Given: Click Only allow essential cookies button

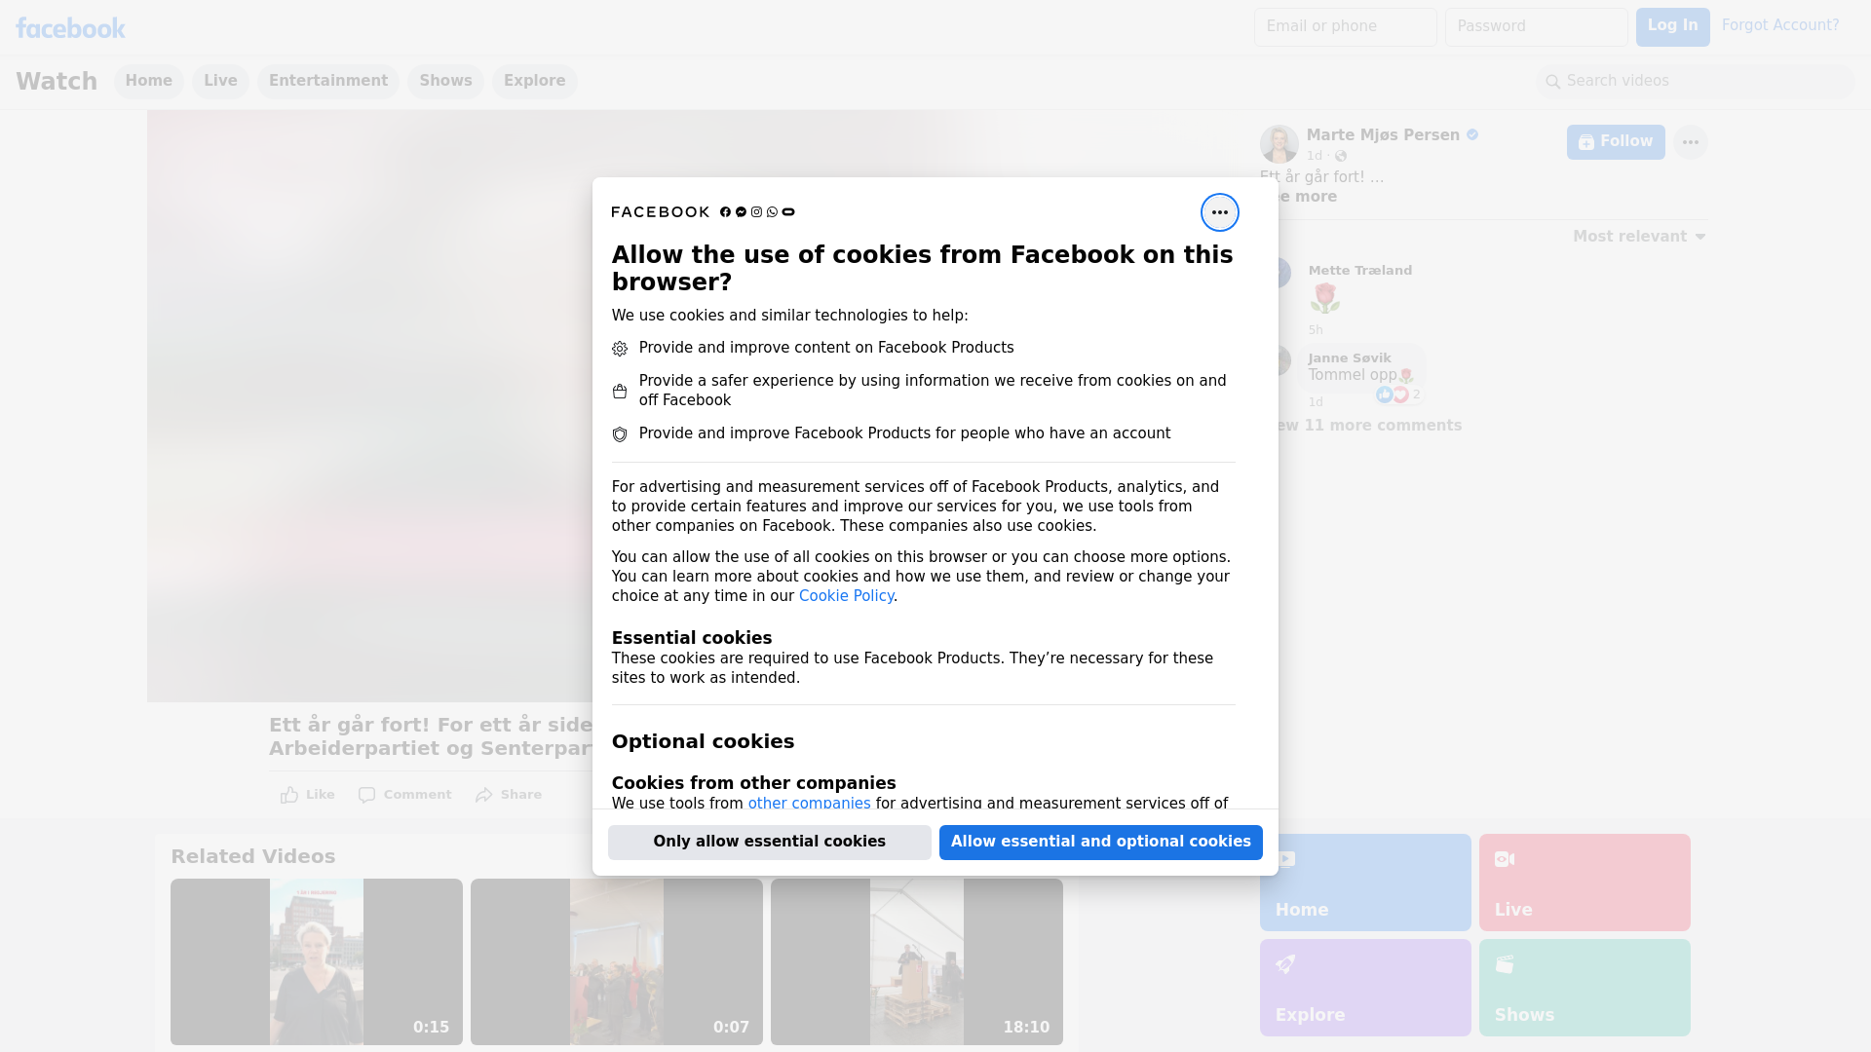Looking at the screenshot, I should [x=769, y=842].
